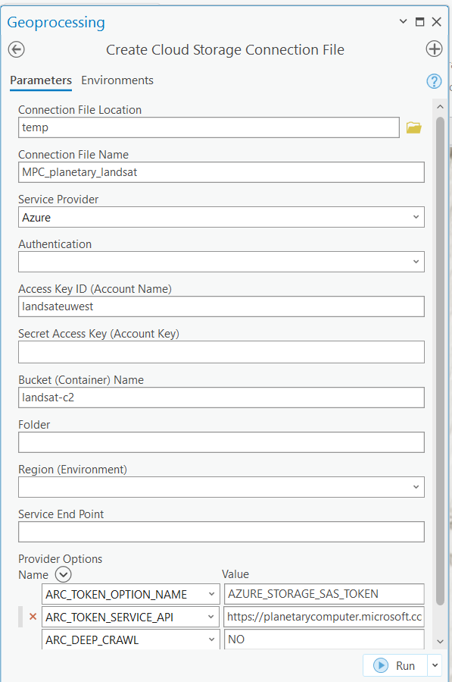
Task: Open tool help with the question mark icon
Action: pos(433,80)
